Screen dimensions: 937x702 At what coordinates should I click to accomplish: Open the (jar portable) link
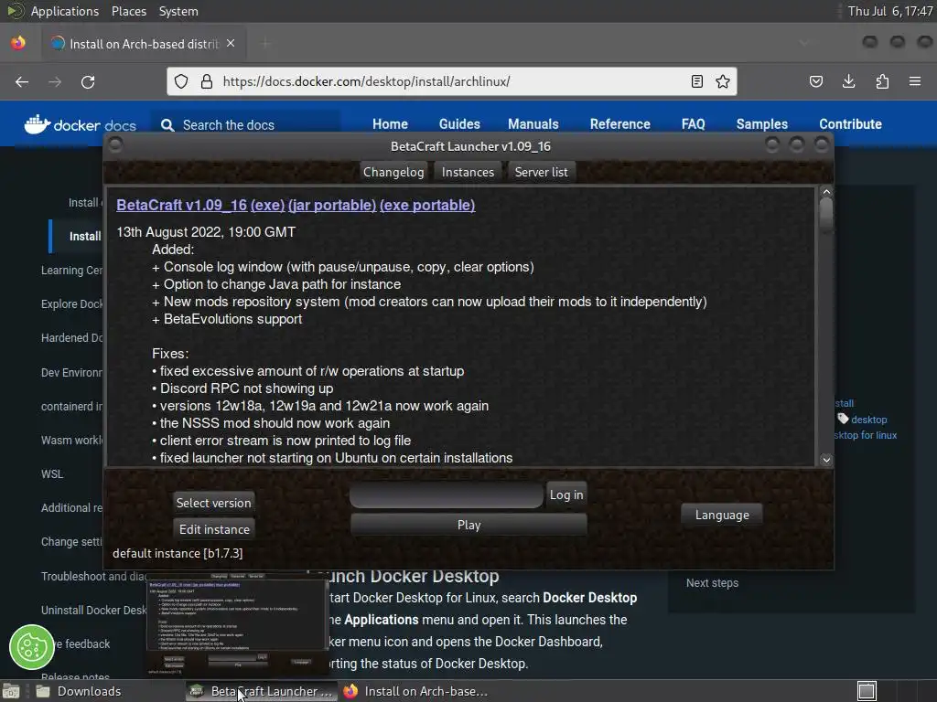click(x=332, y=205)
